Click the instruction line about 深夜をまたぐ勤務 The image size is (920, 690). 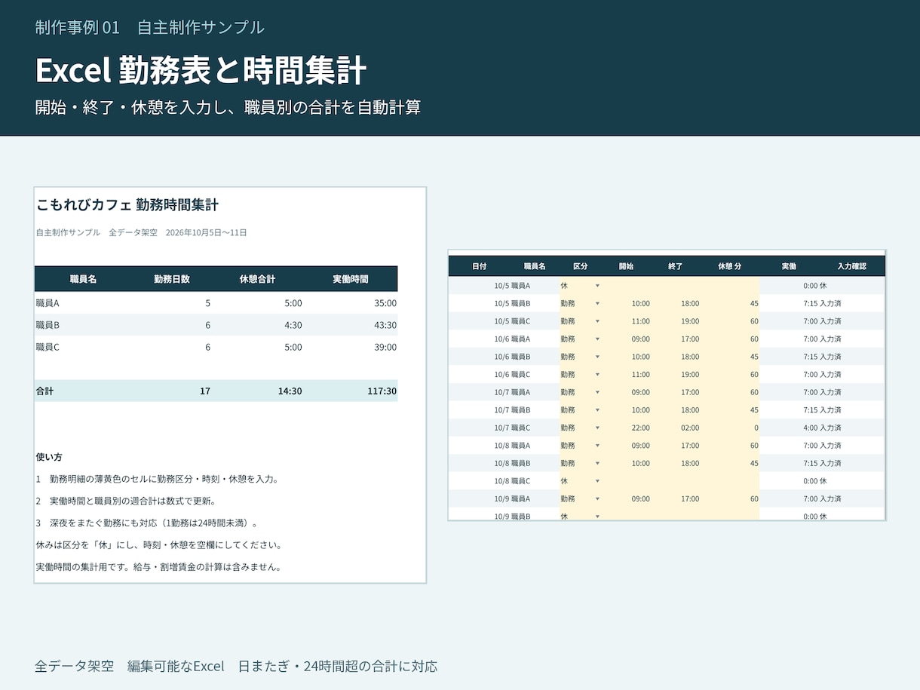(x=147, y=523)
